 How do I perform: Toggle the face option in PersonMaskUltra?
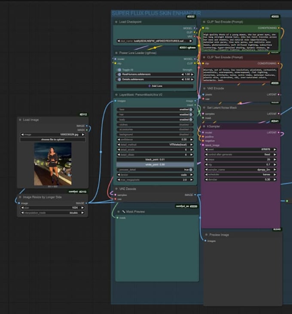(155, 110)
